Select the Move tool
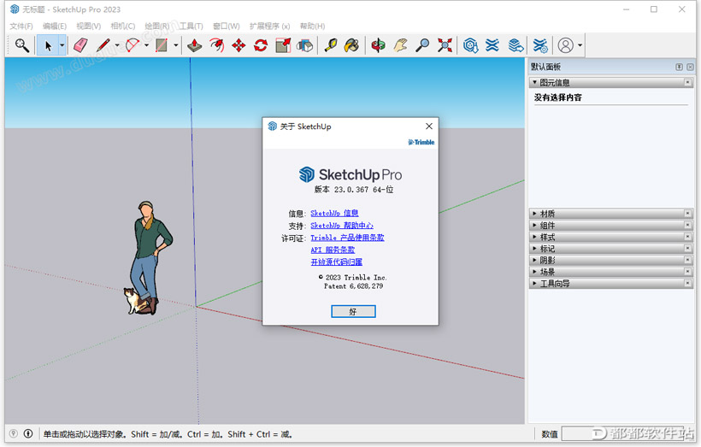This screenshot has width=701, height=447. [239, 45]
